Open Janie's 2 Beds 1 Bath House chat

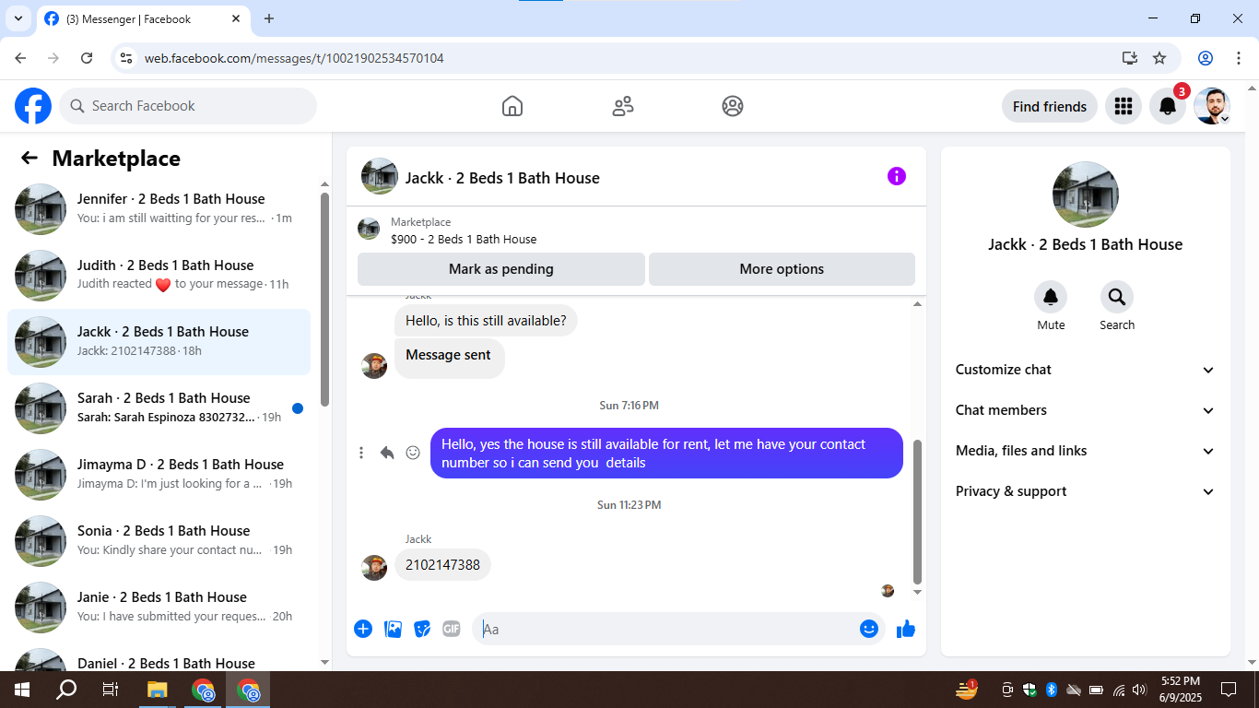click(x=159, y=608)
